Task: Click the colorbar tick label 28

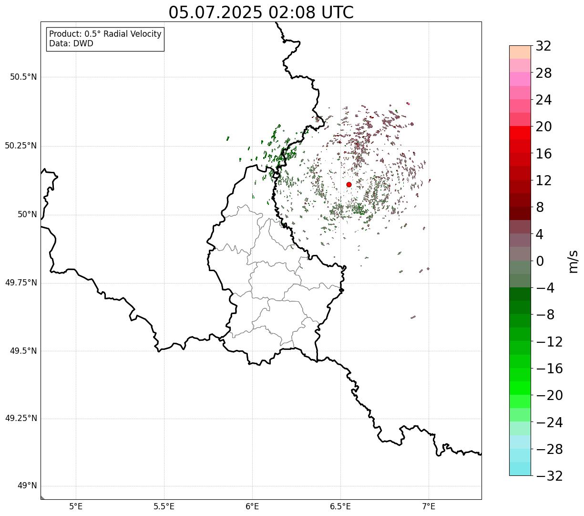Action: pos(543,73)
